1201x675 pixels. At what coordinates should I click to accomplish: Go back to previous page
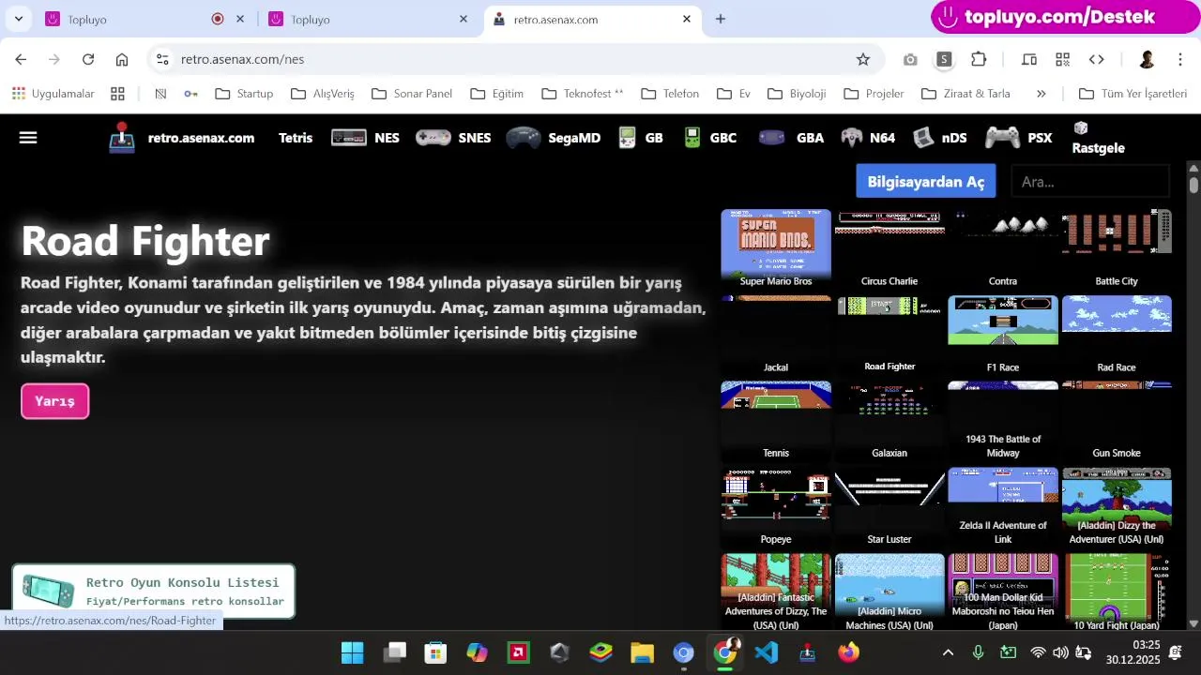[21, 59]
